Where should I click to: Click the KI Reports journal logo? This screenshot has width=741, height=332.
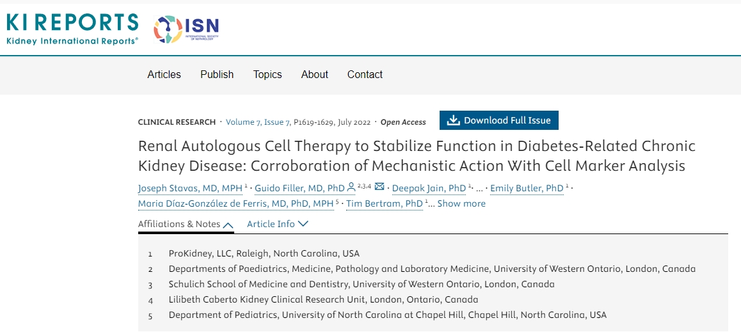(72, 29)
